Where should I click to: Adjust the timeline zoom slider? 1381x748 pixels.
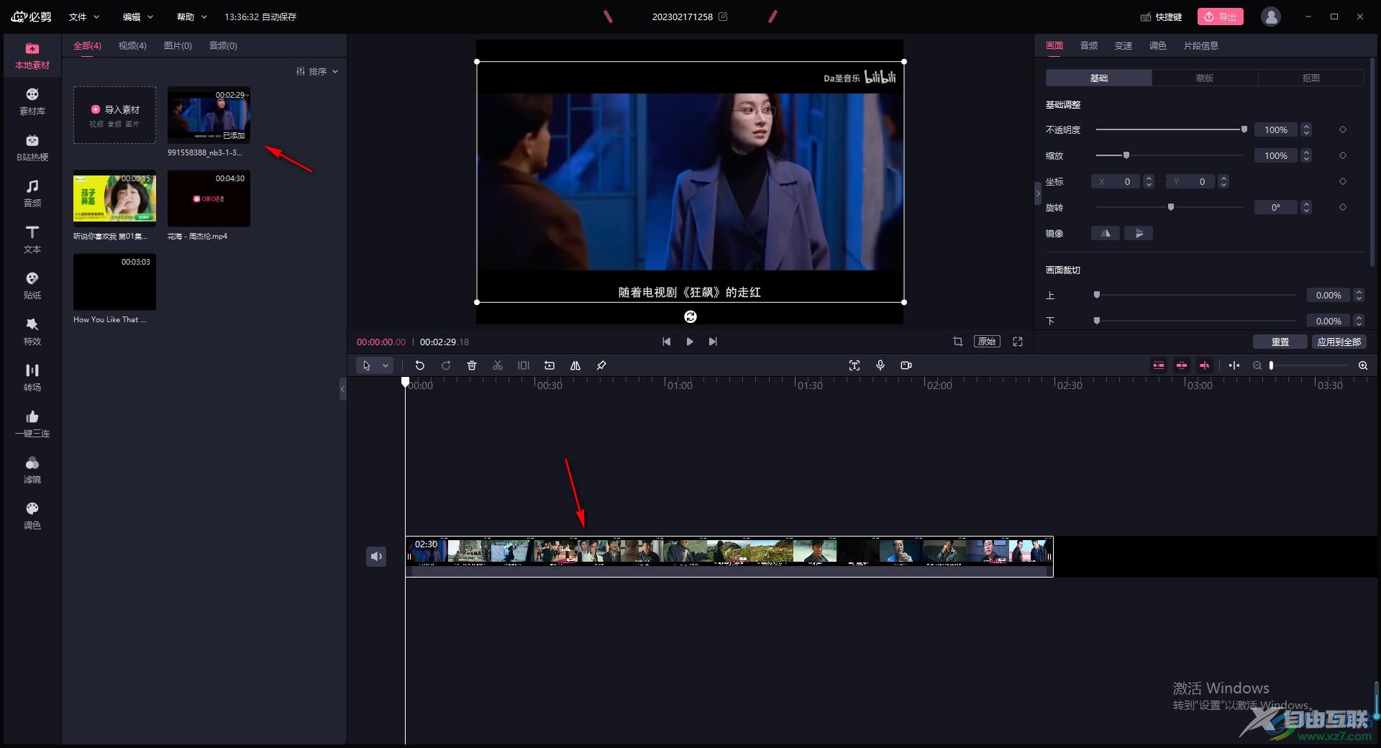tap(1309, 365)
